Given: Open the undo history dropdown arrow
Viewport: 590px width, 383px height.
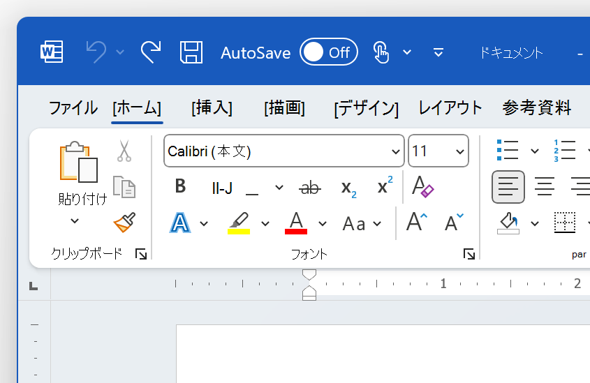Looking at the screenshot, I should [x=120, y=52].
